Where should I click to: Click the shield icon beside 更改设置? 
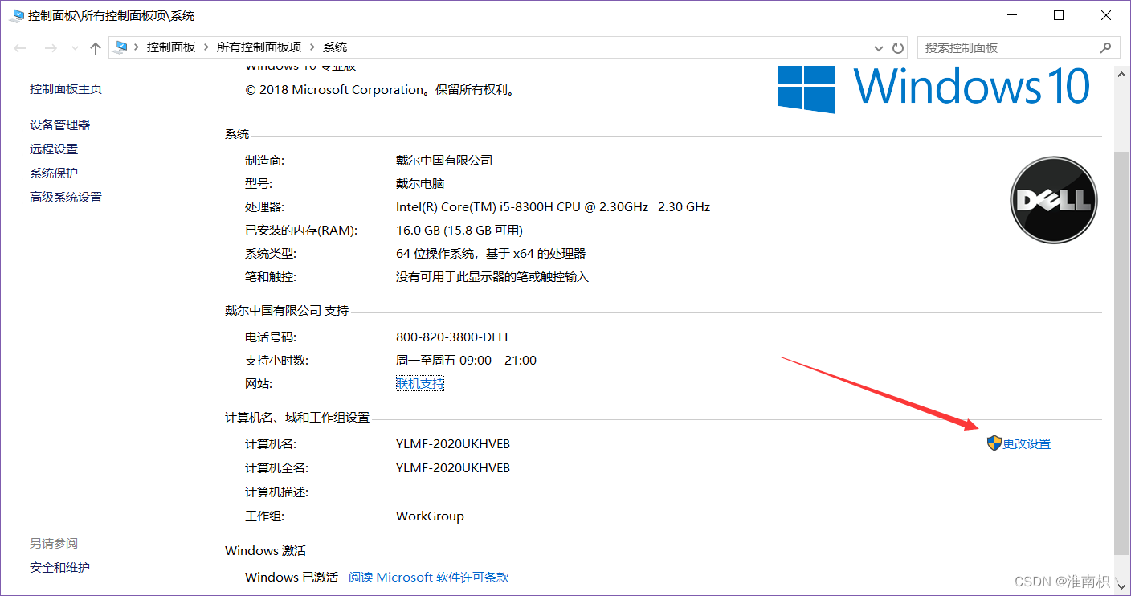(x=994, y=443)
